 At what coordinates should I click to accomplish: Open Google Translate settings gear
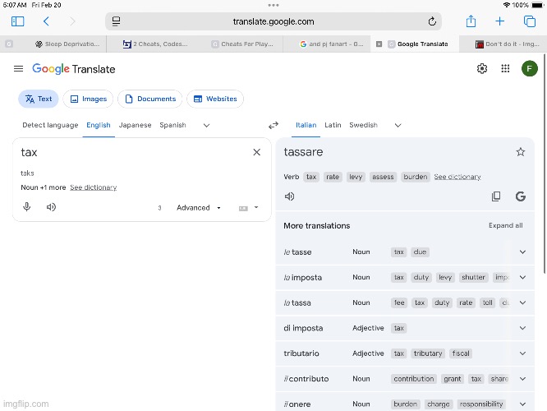click(x=482, y=69)
